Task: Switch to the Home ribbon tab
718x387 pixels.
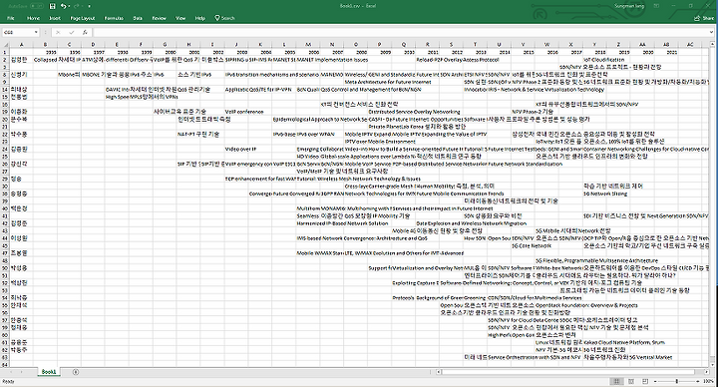Action: (33, 18)
